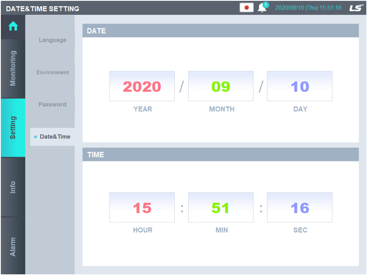
Task: Click the YEAR field showing 2020
Action: [142, 86]
